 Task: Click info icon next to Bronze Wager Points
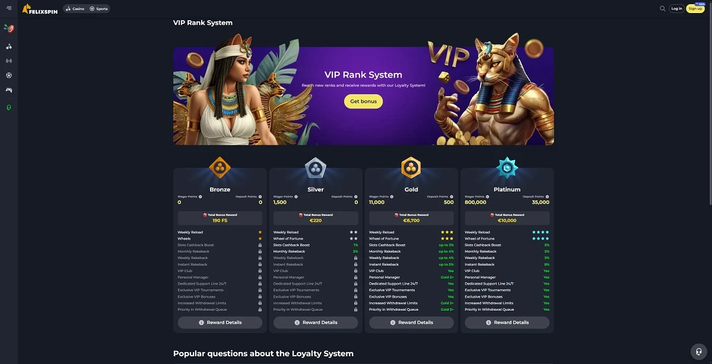point(201,196)
